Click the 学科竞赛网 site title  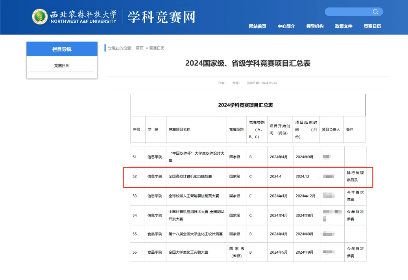(x=161, y=17)
